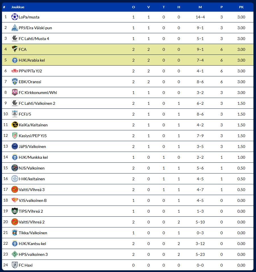Image resolution: width=256 pixels, height=272 pixels.
Task: Go to FC Kirkkonummi/Whi team
Action: pos(38,93)
